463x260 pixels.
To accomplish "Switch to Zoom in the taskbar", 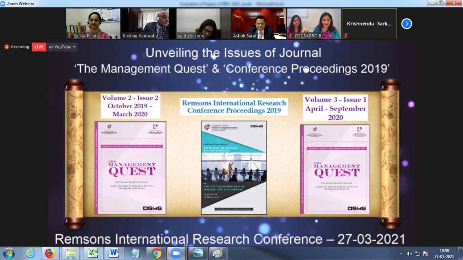I will click(x=177, y=253).
